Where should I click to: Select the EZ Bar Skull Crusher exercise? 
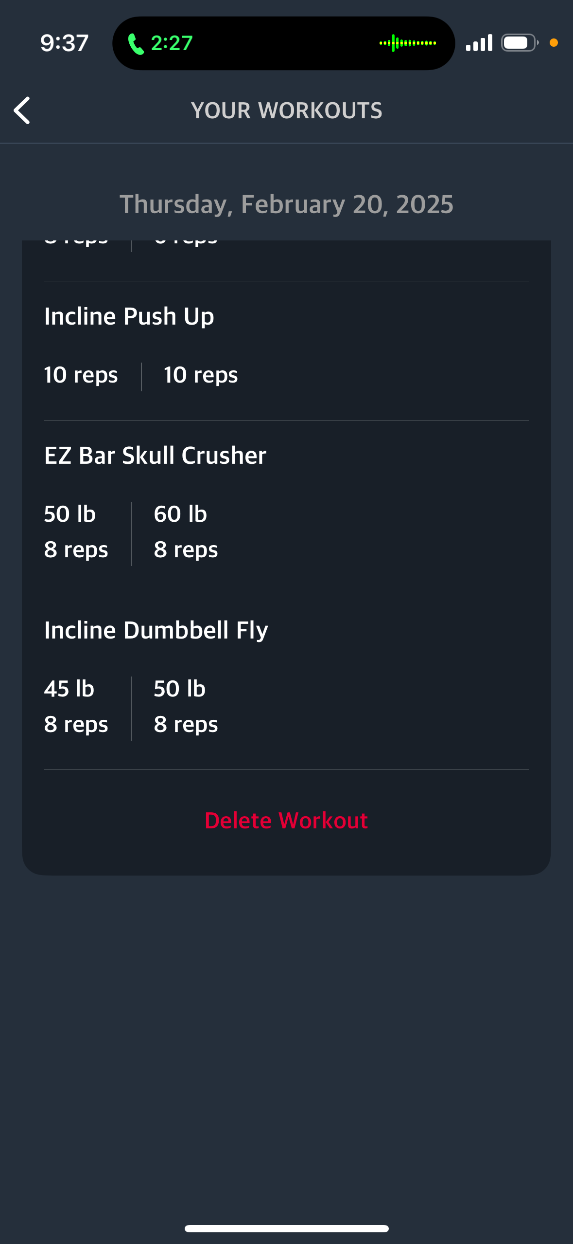pos(155,456)
